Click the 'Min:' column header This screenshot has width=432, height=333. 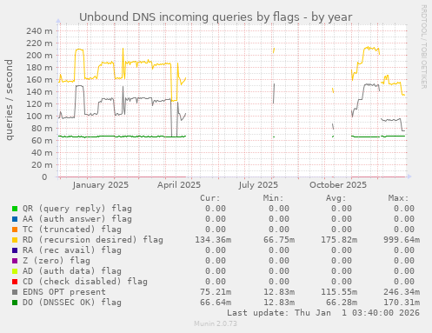273,198
